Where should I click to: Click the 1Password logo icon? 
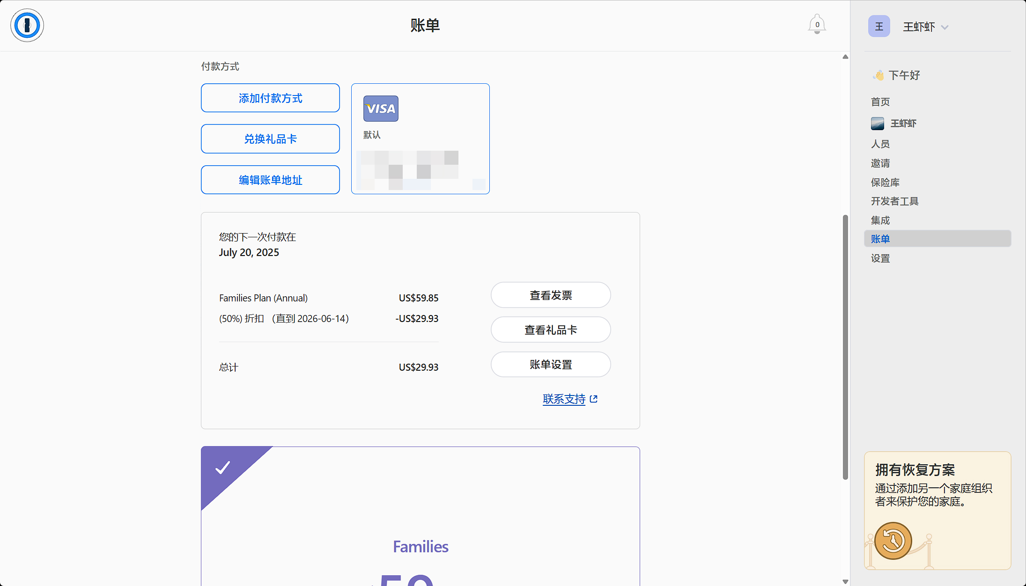27,25
